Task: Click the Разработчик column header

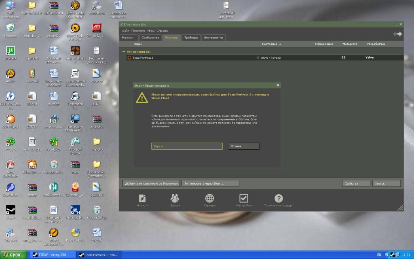Action: pos(376,44)
